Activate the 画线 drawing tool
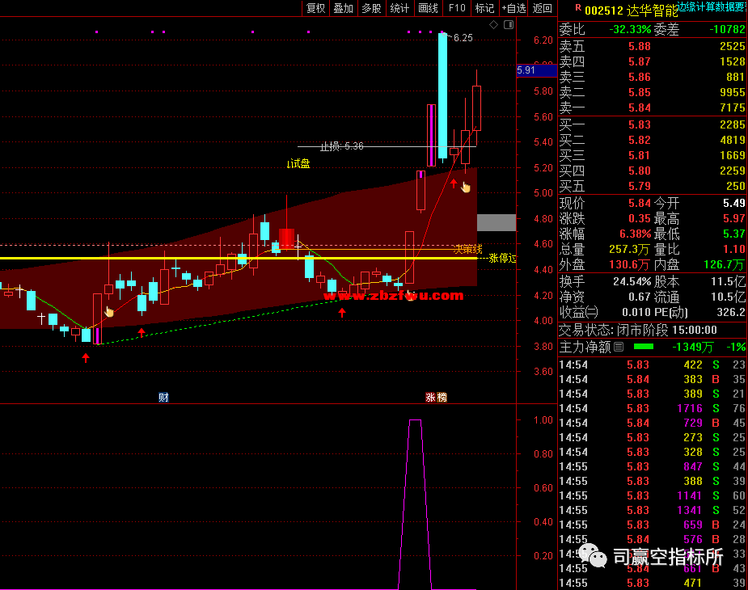 coord(428,8)
